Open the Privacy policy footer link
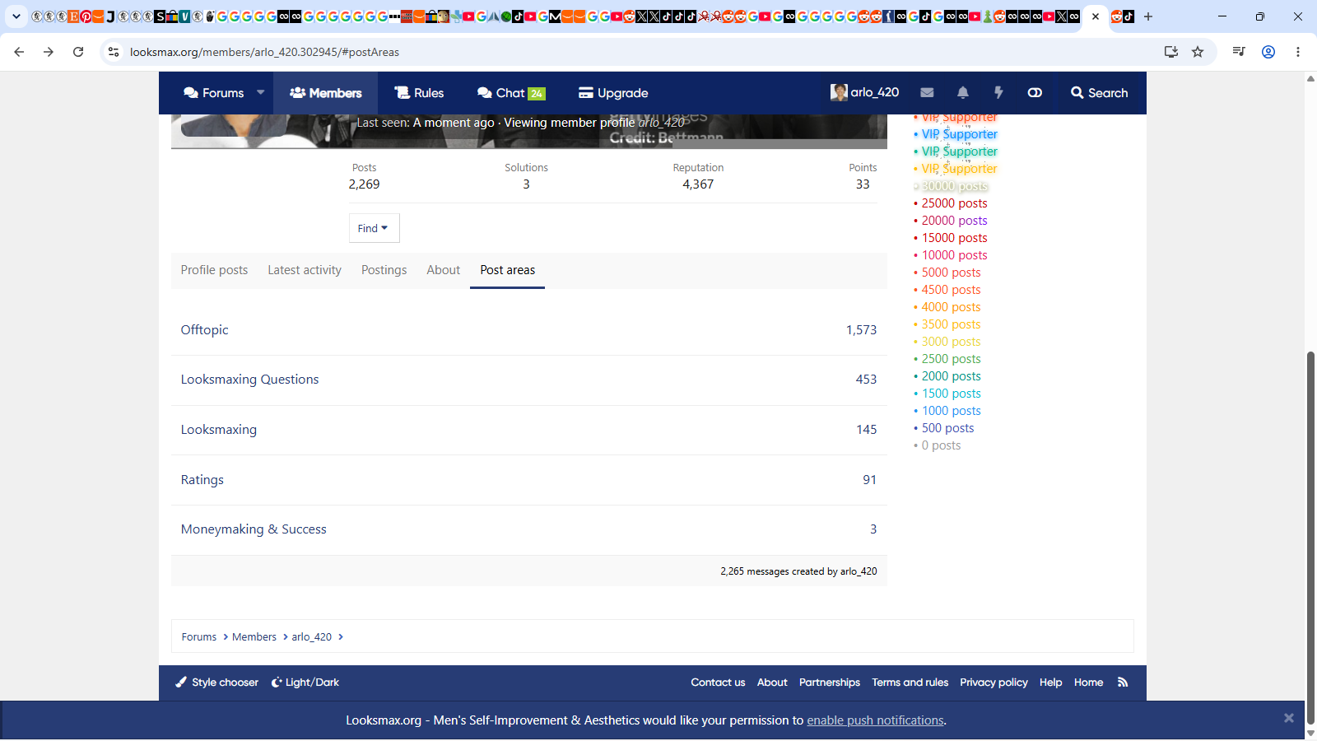 pos(994,683)
